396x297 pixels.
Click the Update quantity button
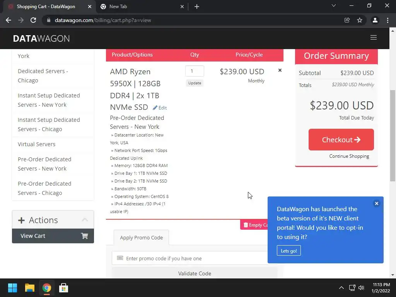195,83
